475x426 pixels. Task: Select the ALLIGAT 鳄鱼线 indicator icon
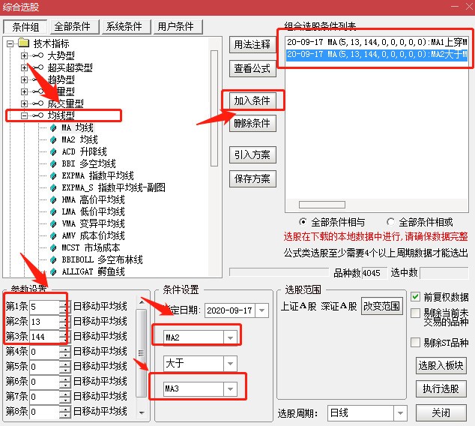tap(53, 271)
